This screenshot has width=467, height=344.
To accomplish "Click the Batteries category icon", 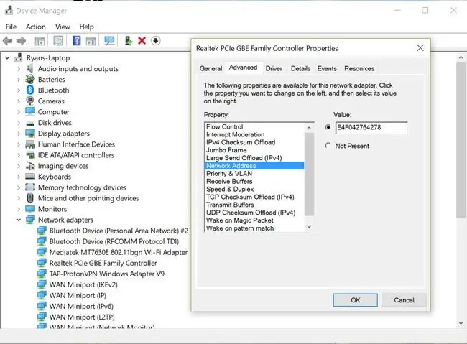I will coord(30,79).
